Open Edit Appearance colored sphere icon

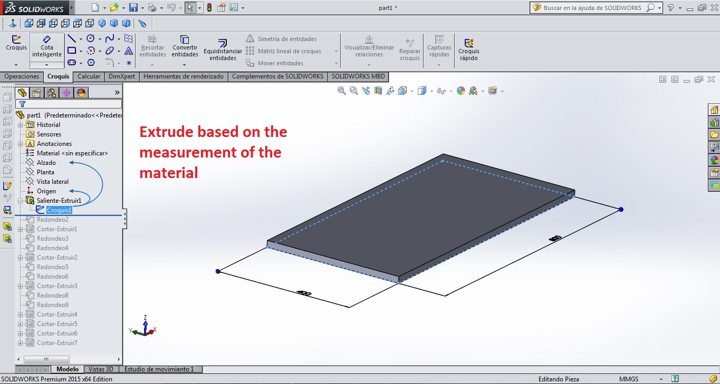click(461, 91)
